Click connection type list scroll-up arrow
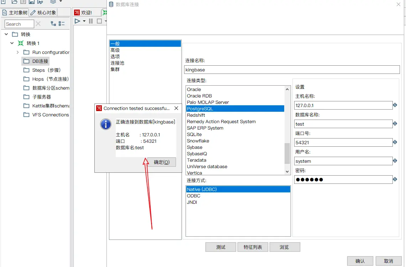This screenshot has width=406, height=267. coord(287,89)
